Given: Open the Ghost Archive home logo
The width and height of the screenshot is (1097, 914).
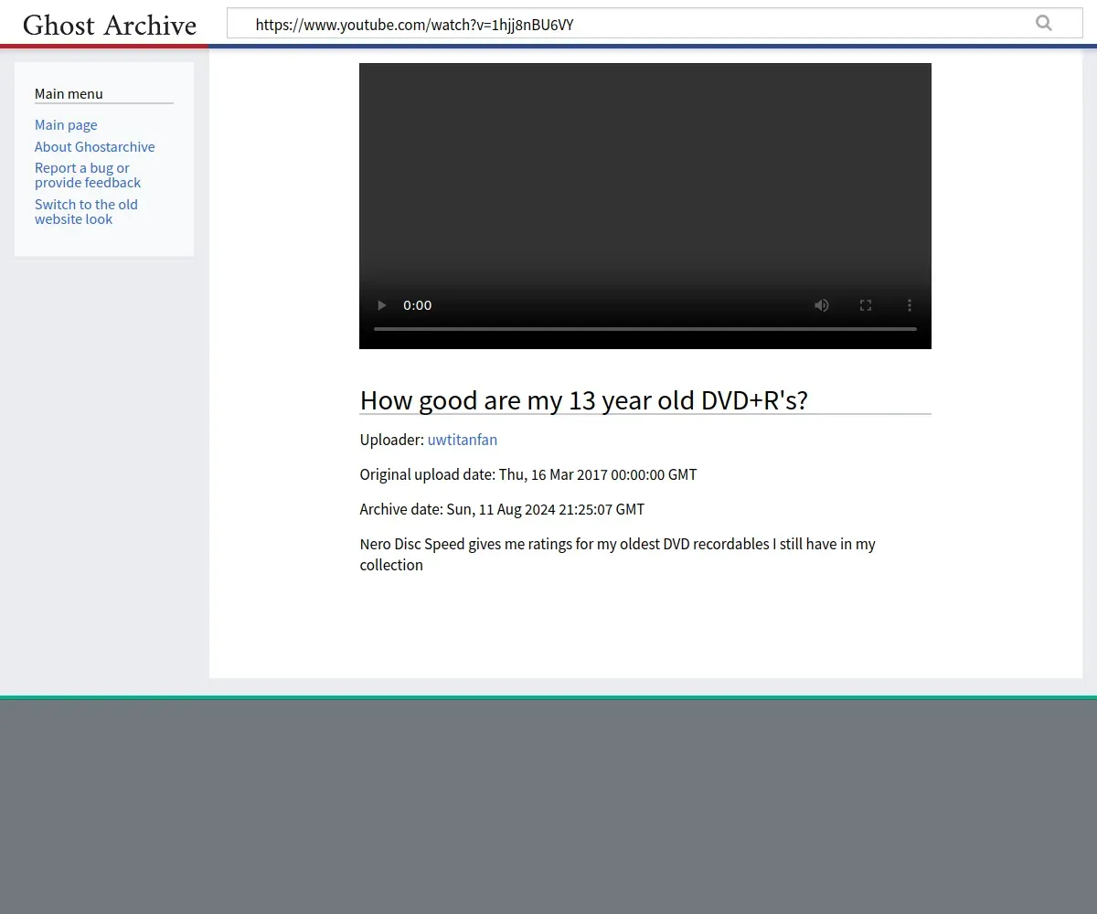Looking at the screenshot, I should click(x=110, y=25).
